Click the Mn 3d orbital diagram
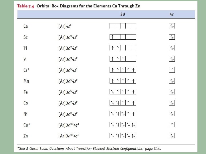206x154 pixels. 123,81
